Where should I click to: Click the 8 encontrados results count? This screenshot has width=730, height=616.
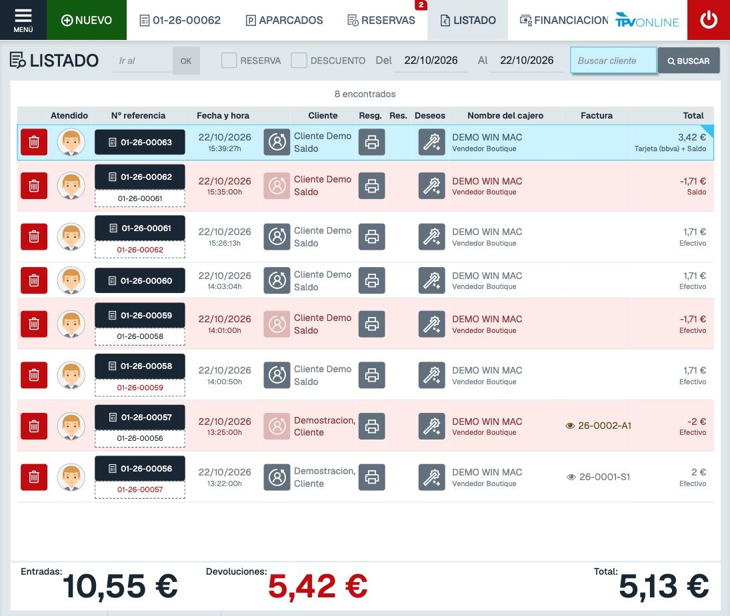tap(365, 94)
